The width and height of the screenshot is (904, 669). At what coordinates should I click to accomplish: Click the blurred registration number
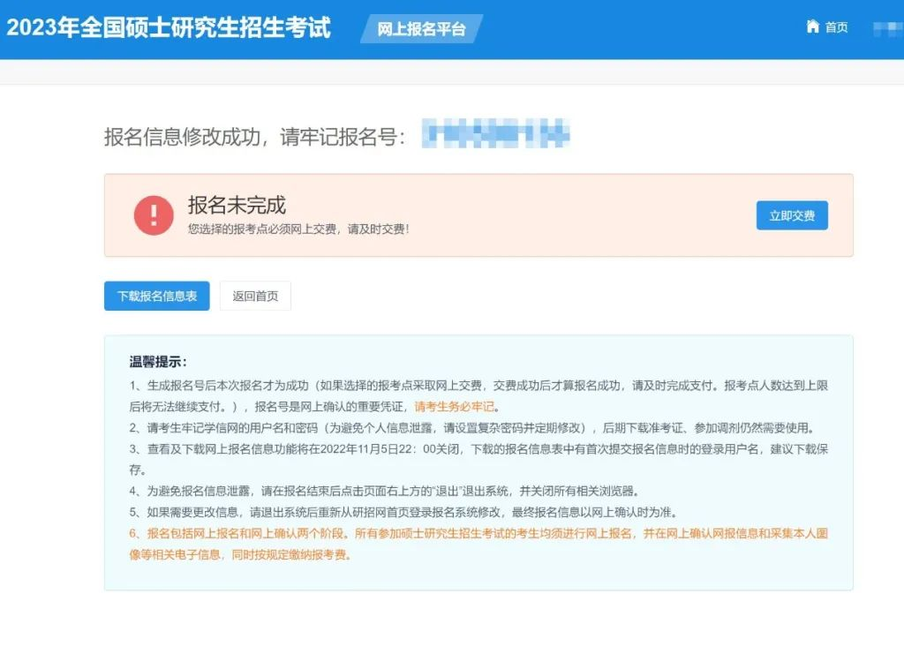click(496, 133)
